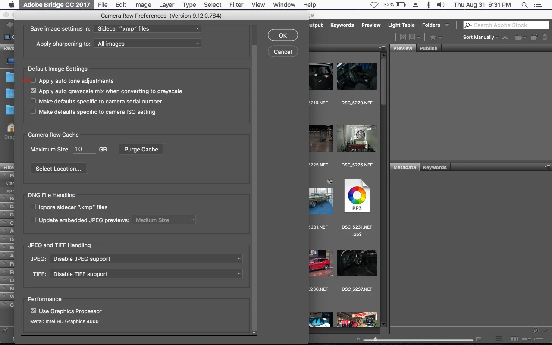The image size is (552, 345).
Task: Open the Filter menu
Action: pyautogui.click(x=236, y=5)
